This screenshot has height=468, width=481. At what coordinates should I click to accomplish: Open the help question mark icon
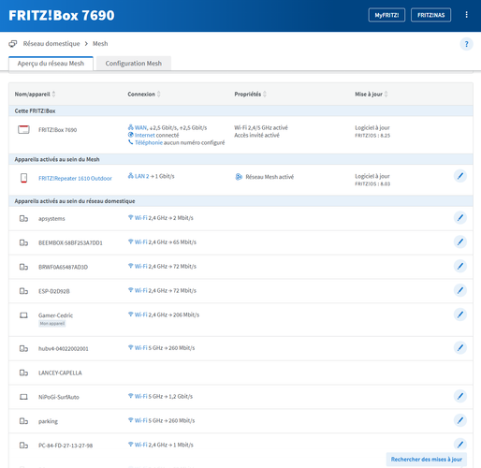pyautogui.click(x=466, y=44)
